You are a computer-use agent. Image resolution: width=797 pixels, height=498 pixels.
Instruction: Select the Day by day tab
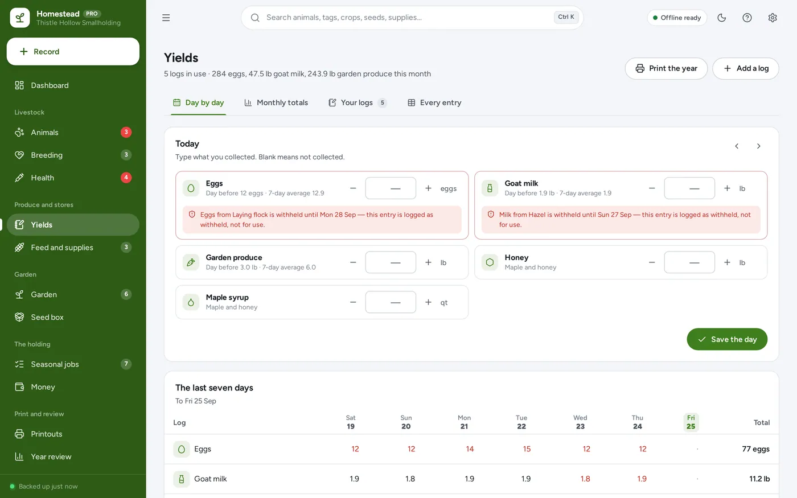click(x=198, y=102)
